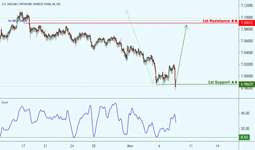Click the '24' date on the time axis

pyautogui.click(x=72, y=146)
